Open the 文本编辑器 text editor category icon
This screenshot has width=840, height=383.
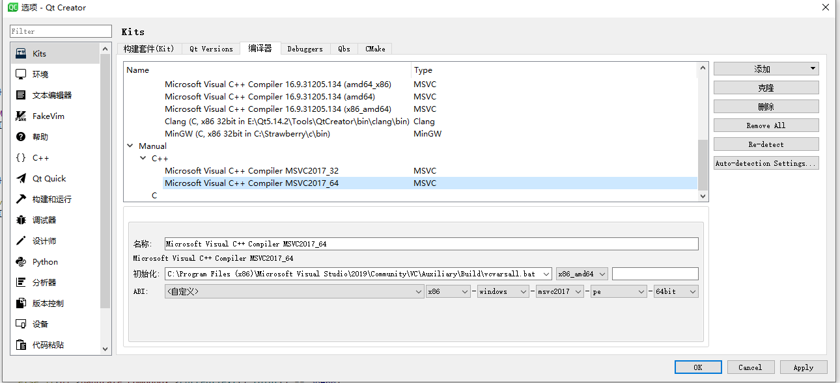(21, 95)
